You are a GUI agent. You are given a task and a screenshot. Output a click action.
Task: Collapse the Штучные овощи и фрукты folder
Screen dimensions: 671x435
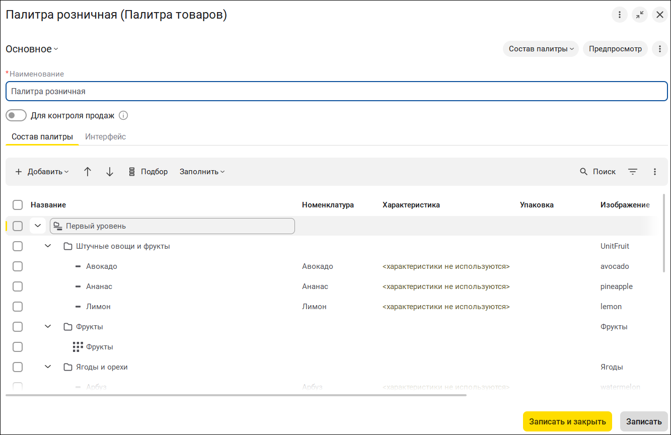pyautogui.click(x=48, y=246)
